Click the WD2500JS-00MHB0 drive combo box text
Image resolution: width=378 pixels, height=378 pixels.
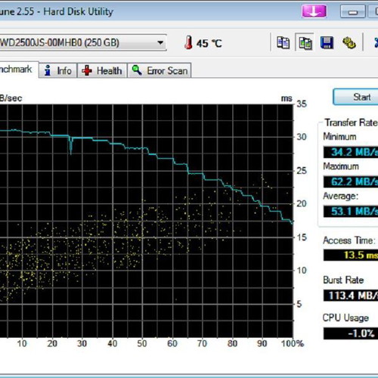click(x=60, y=43)
